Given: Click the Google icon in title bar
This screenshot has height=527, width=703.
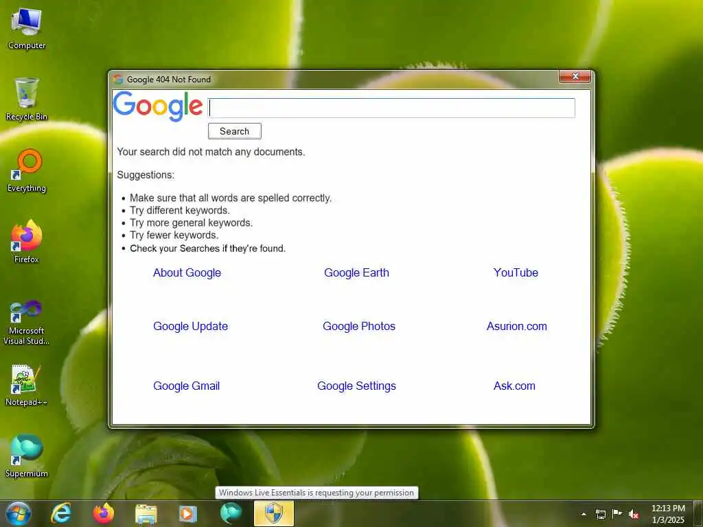Looking at the screenshot, I should 118,80.
